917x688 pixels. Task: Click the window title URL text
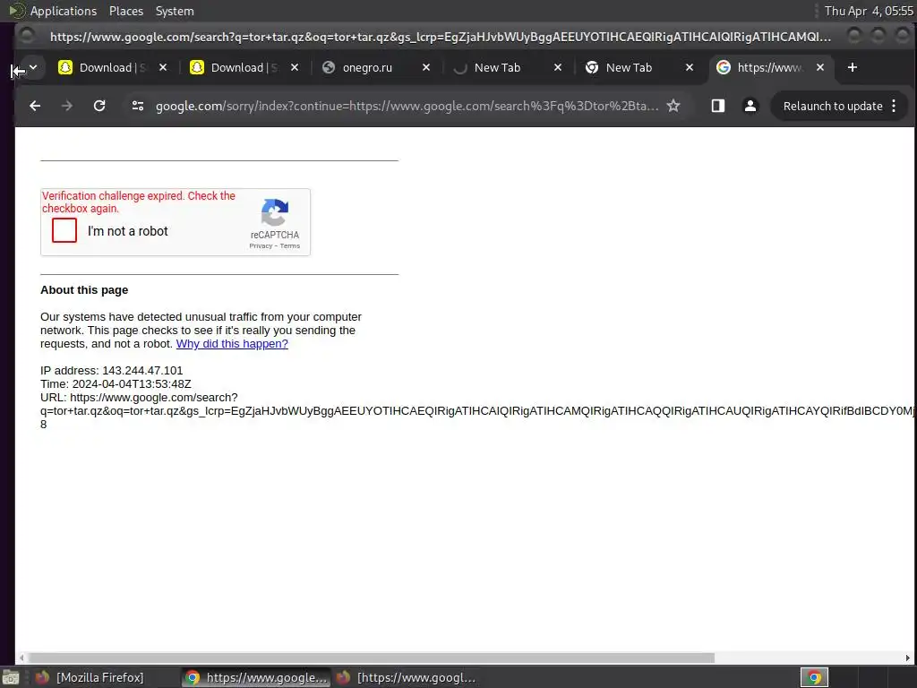441,37
